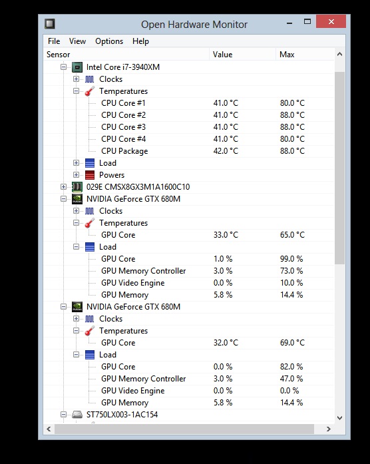Image resolution: width=370 pixels, height=464 pixels.
Task: Click the RAM chip icon for 029E CMSX8GX3M1A1600C10
Action: point(77,187)
